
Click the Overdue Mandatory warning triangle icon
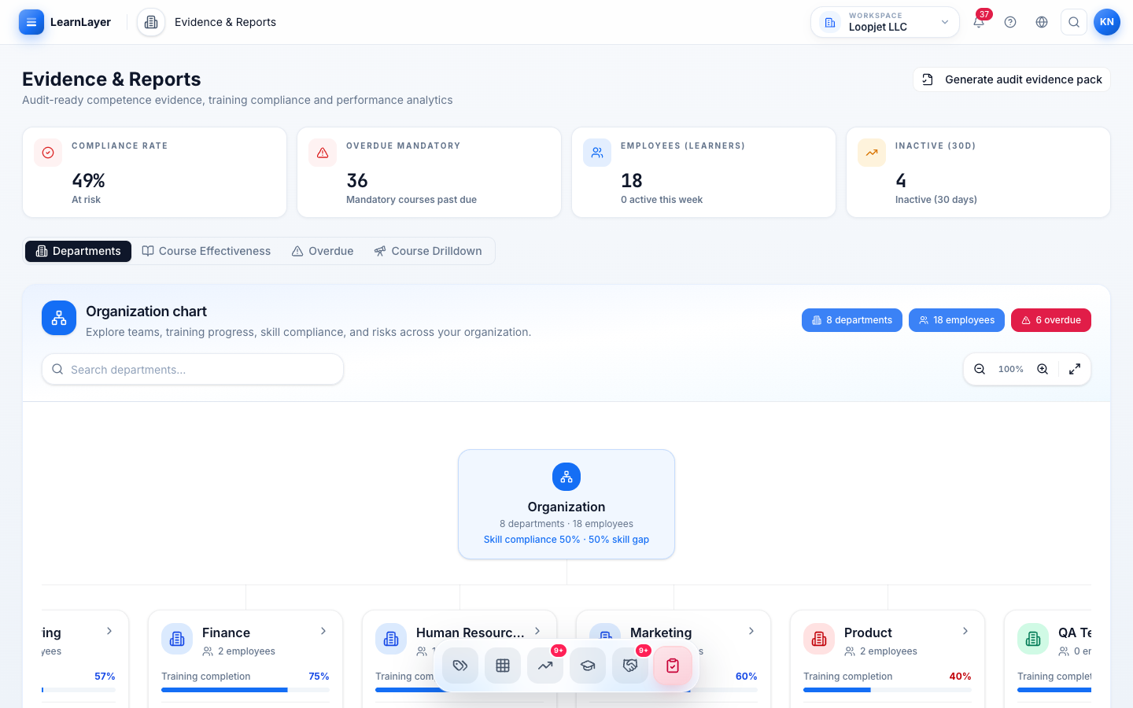coord(323,153)
